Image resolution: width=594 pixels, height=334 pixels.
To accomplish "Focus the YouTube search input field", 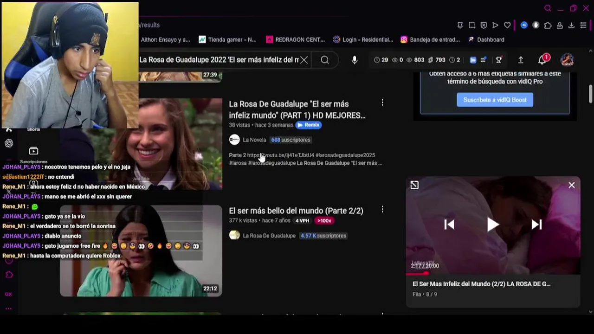I will point(219,60).
